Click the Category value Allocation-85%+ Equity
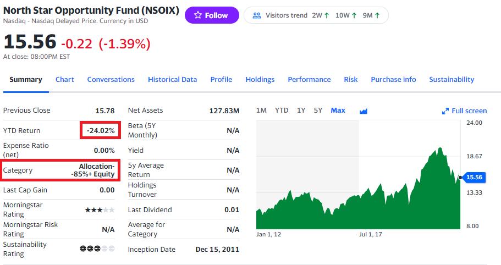 click(93, 170)
